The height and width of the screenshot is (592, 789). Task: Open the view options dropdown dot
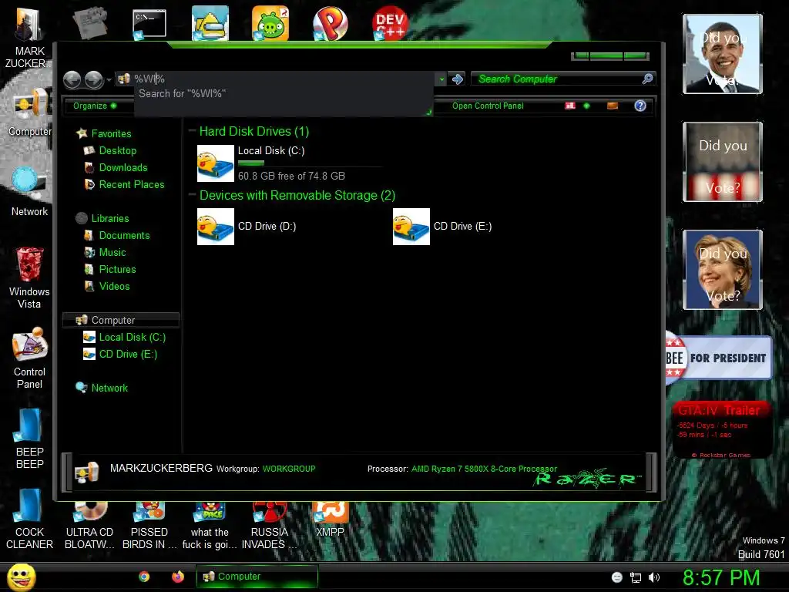[x=586, y=106]
